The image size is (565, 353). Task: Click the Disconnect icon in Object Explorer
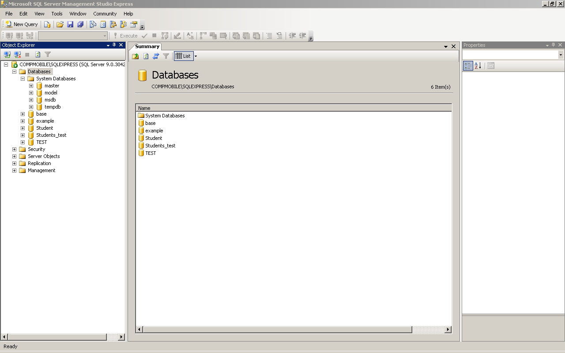click(x=17, y=54)
